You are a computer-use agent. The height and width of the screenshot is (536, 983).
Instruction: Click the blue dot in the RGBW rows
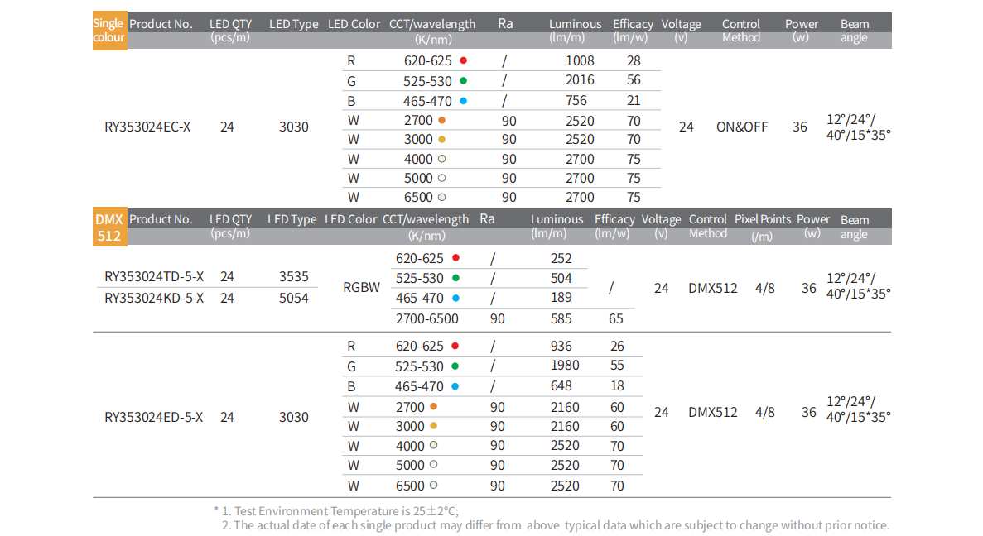click(x=455, y=298)
